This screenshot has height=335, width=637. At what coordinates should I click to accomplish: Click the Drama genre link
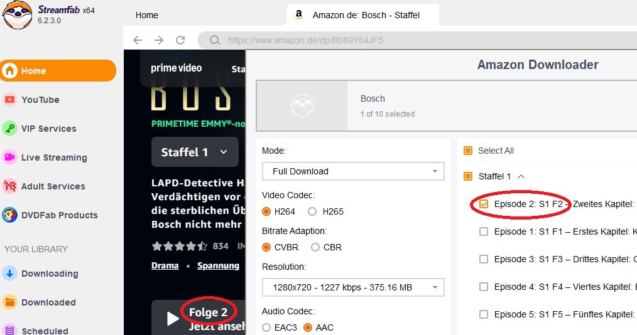click(x=165, y=265)
